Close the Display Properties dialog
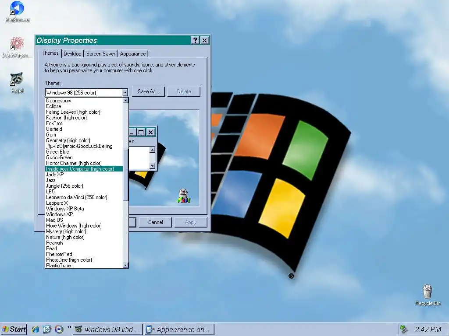This screenshot has height=336, width=449. coord(204,40)
